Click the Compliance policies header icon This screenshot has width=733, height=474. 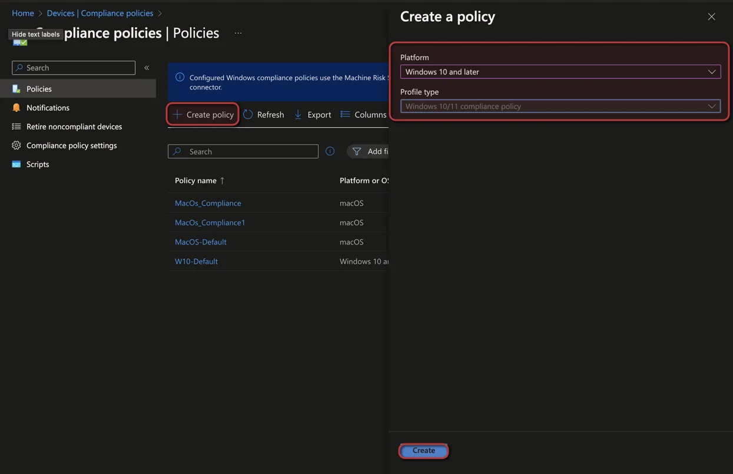pyautogui.click(x=20, y=42)
